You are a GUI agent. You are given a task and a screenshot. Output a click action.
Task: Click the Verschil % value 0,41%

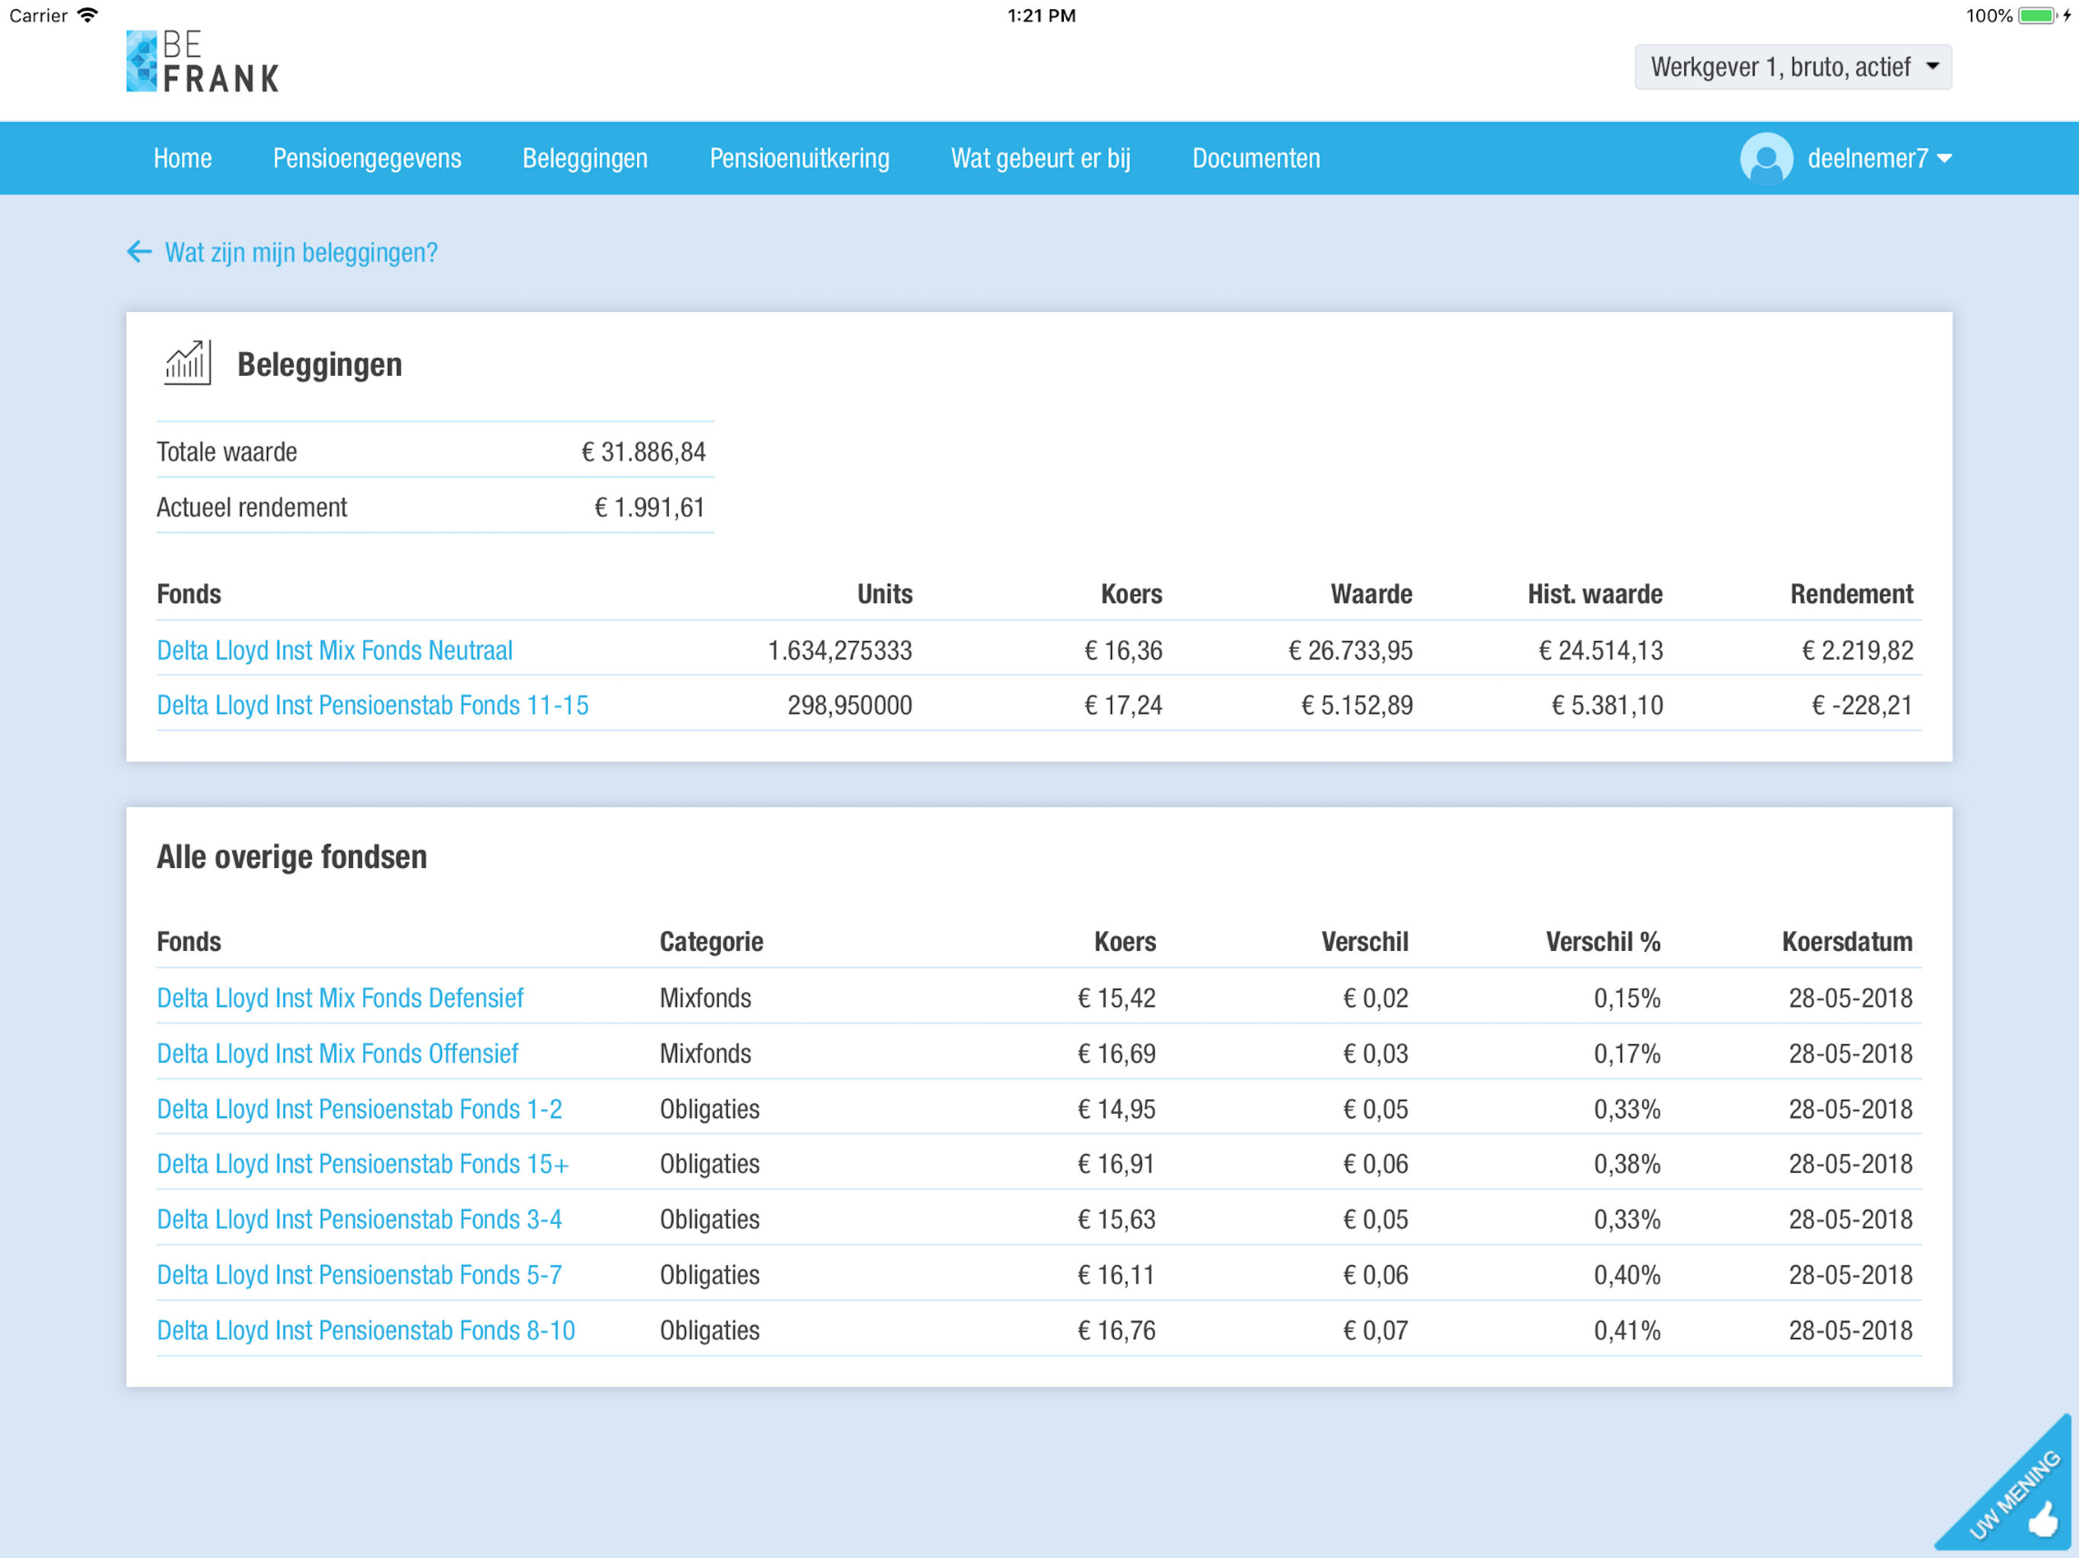1627,1331
